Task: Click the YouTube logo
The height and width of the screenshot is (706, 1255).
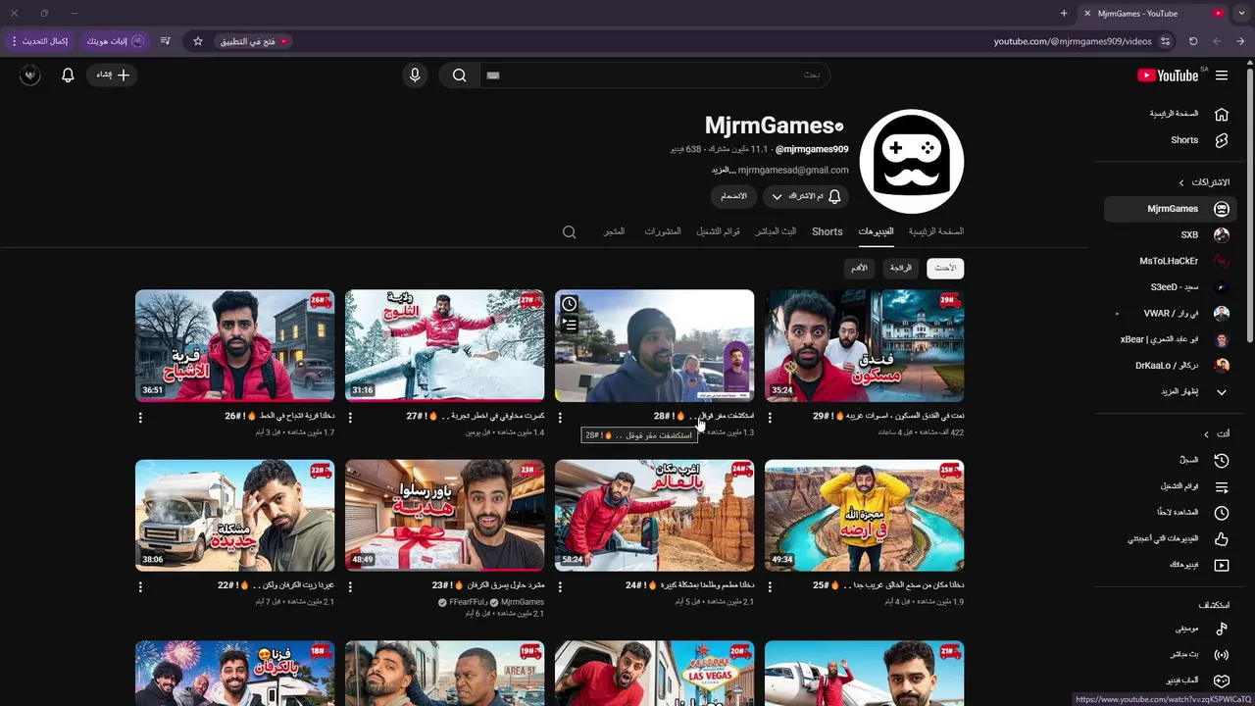Action: tap(1168, 76)
